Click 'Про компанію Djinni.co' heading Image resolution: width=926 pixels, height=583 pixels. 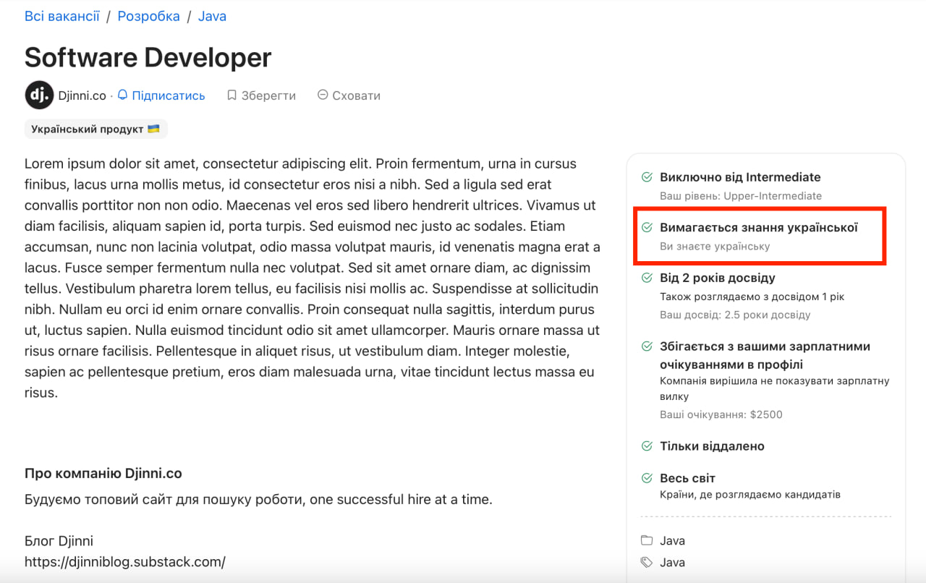[103, 474]
